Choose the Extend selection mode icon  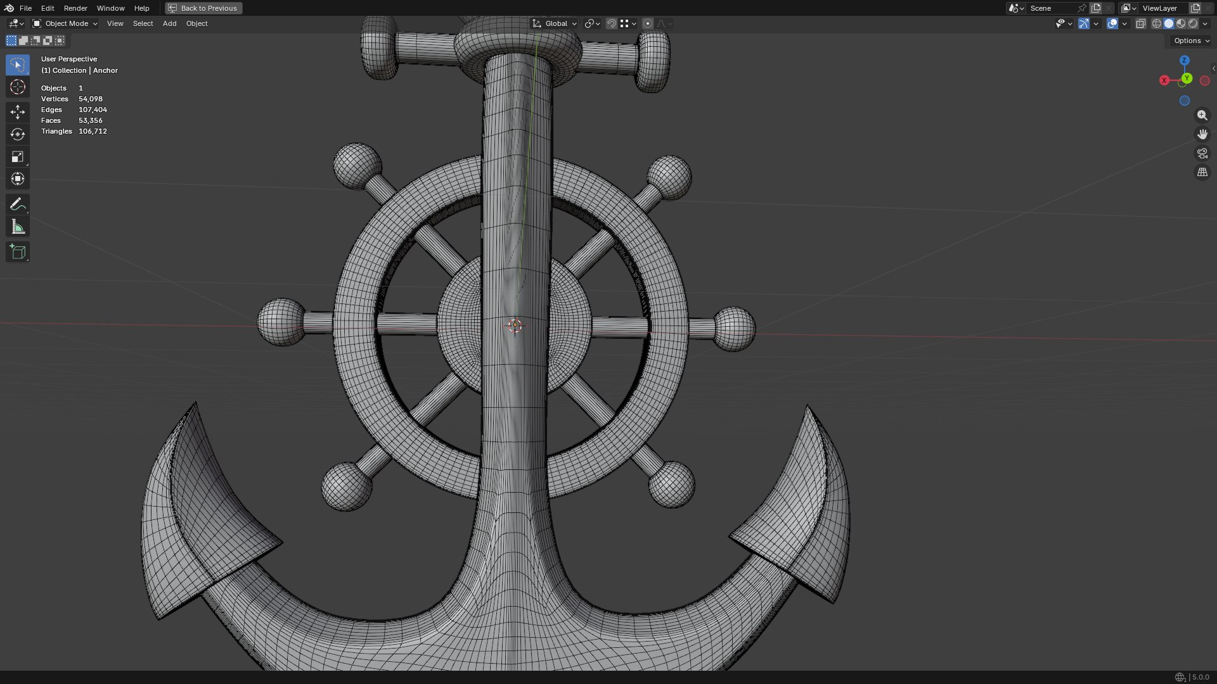coord(23,41)
